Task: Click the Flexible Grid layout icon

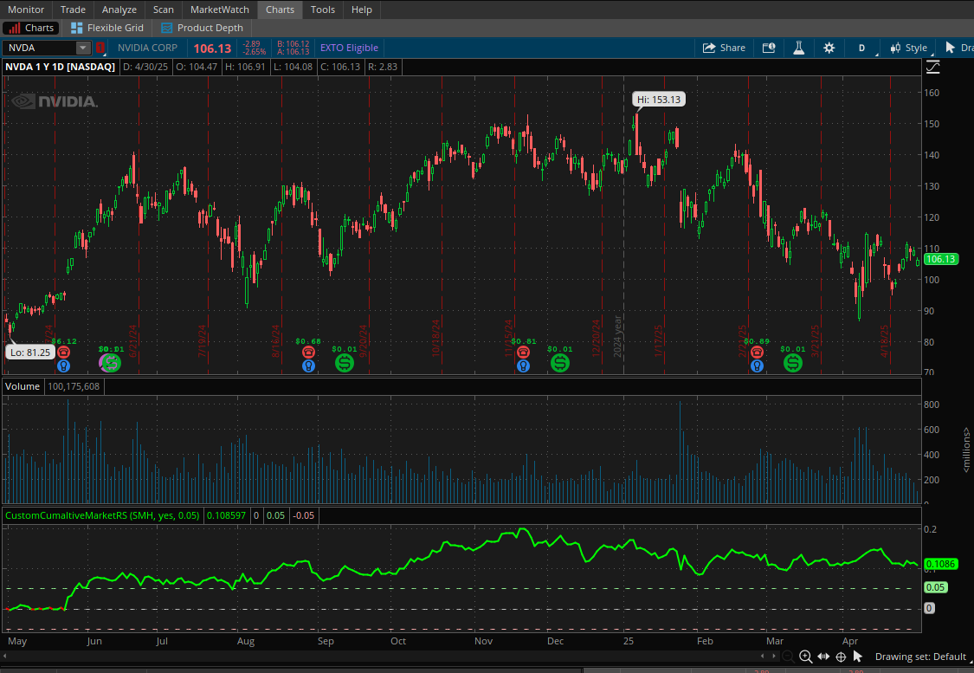Action: point(76,28)
